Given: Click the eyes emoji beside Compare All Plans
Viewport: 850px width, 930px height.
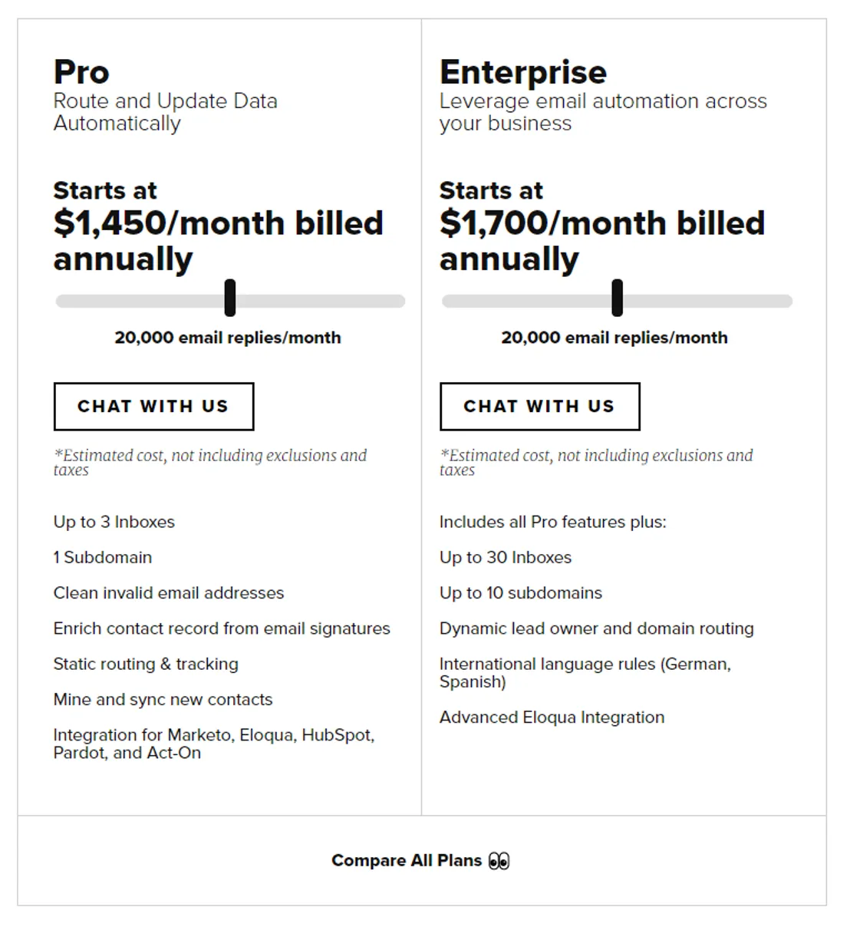Looking at the screenshot, I should tap(499, 861).
